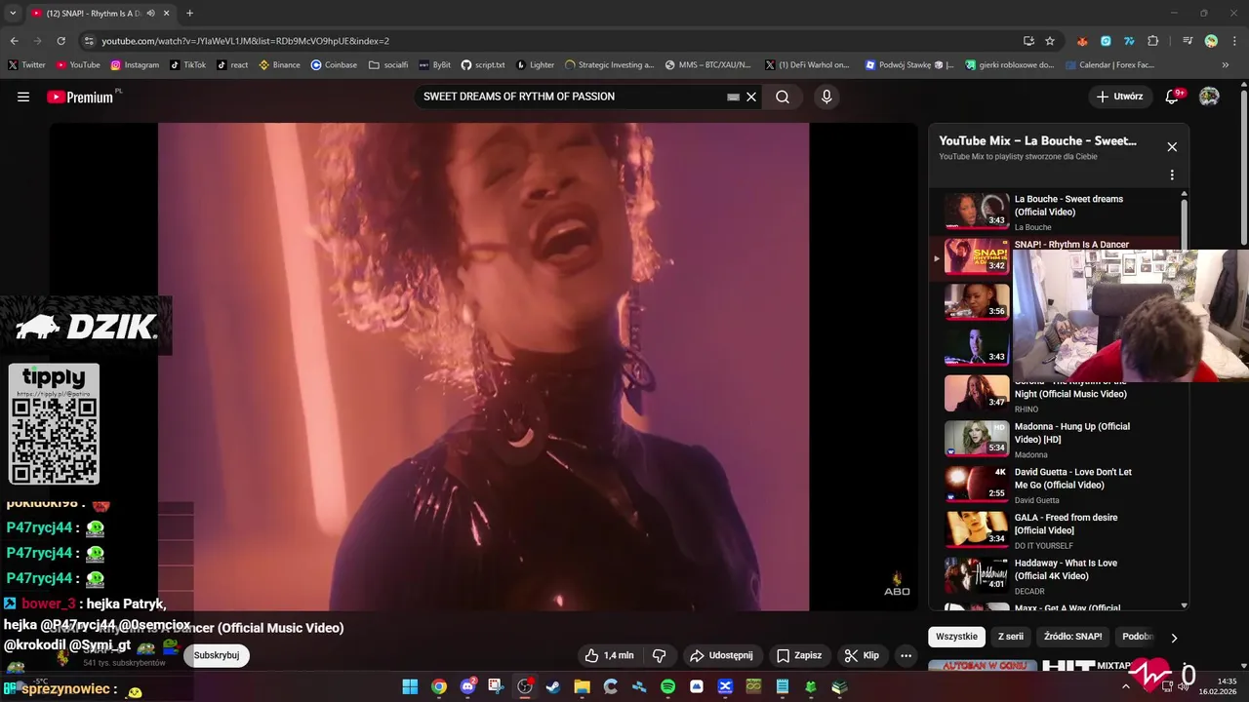
Task: Open Calendar Forex Factory bookmark
Action: pos(1108,65)
